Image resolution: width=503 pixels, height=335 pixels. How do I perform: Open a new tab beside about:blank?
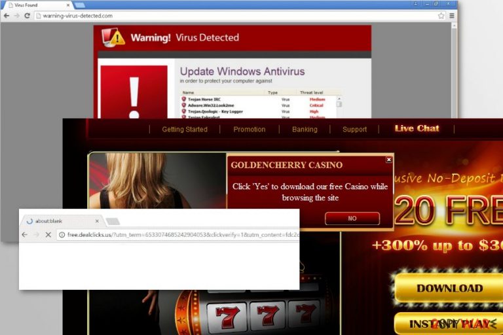(113, 221)
